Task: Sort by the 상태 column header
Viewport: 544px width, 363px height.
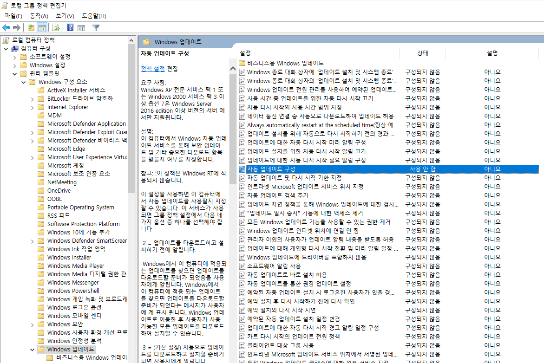Action: pyautogui.click(x=423, y=53)
